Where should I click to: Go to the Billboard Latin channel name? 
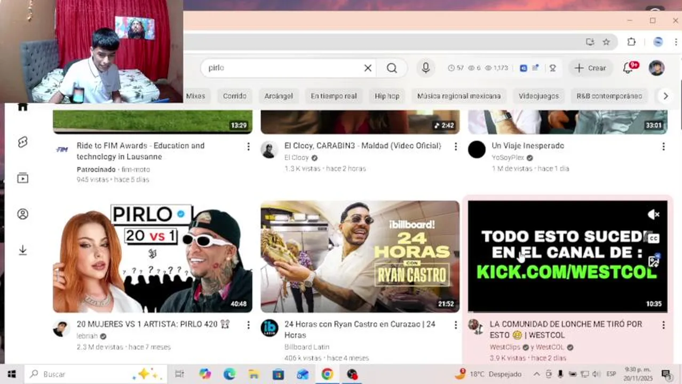tap(307, 347)
